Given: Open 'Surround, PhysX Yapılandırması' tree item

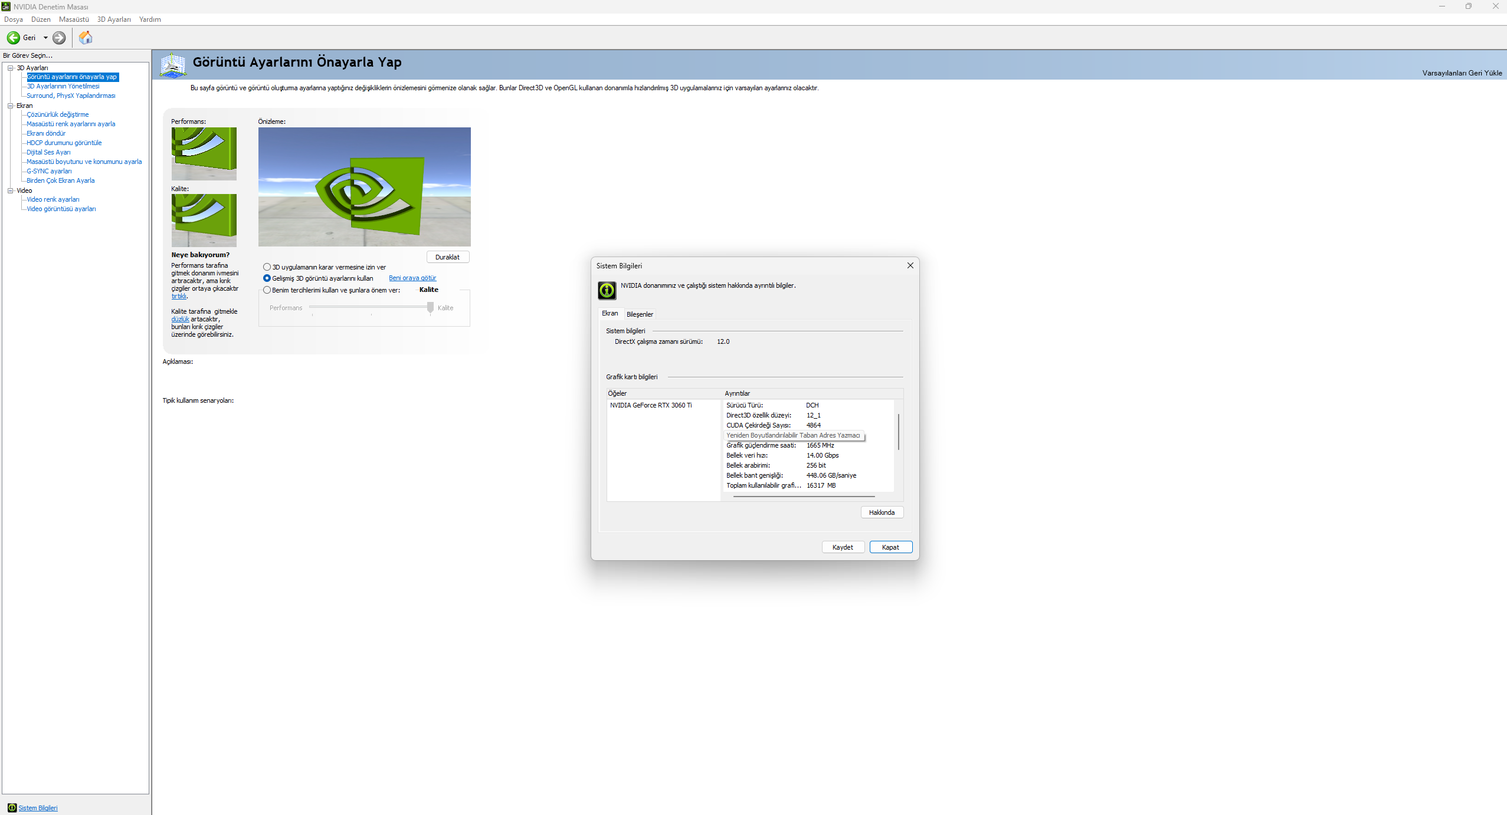Looking at the screenshot, I should [71, 96].
